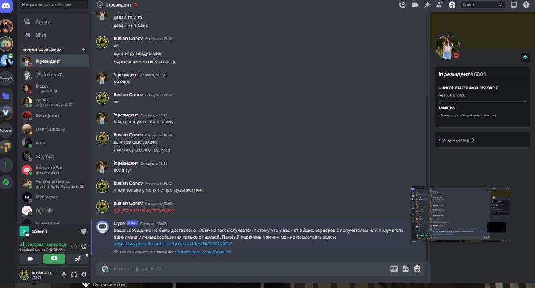The image size is (535, 288).
Task: Deafen with the headphones icon
Action: (74, 275)
